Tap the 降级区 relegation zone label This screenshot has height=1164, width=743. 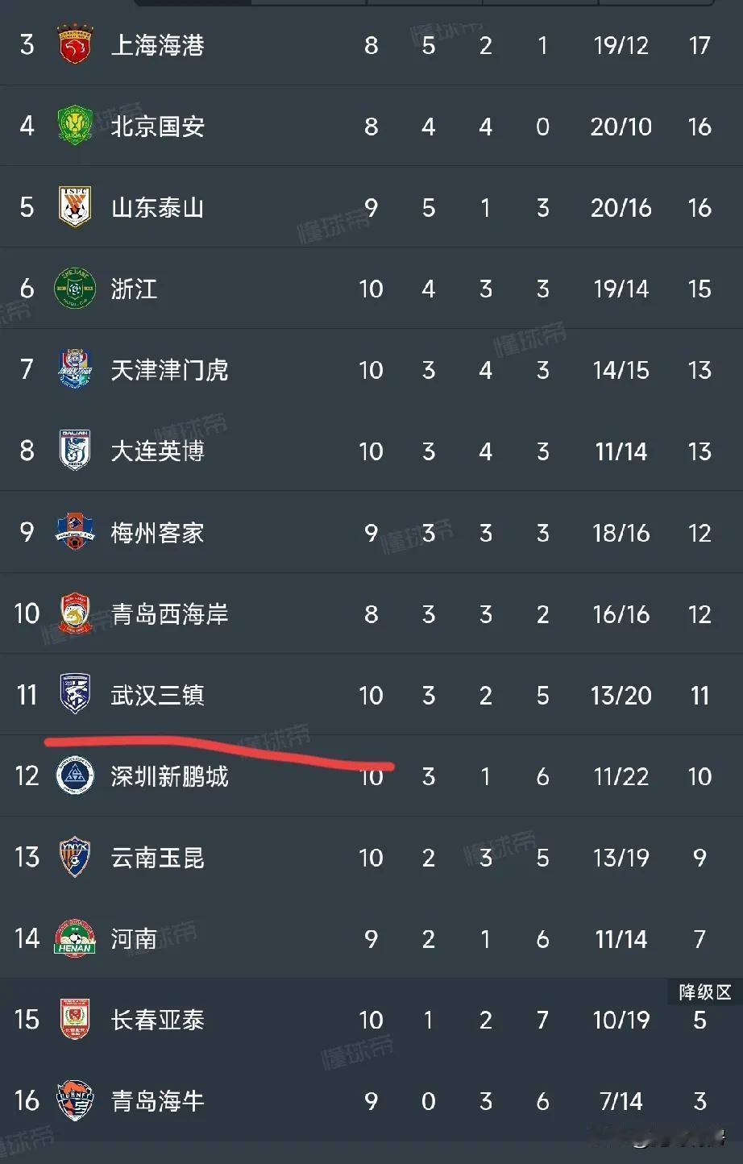point(705,991)
